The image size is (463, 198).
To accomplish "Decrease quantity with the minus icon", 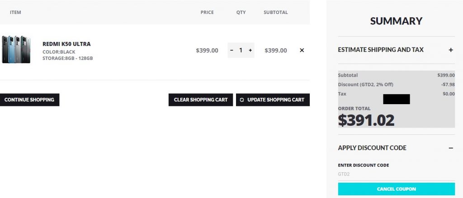I will [x=231, y=51].
